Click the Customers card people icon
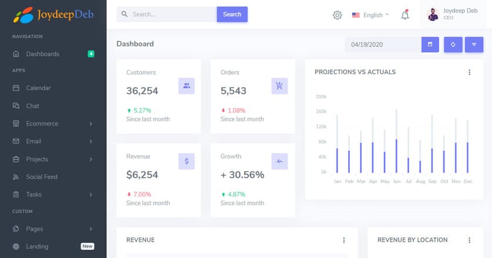 [x=186, y=86]
